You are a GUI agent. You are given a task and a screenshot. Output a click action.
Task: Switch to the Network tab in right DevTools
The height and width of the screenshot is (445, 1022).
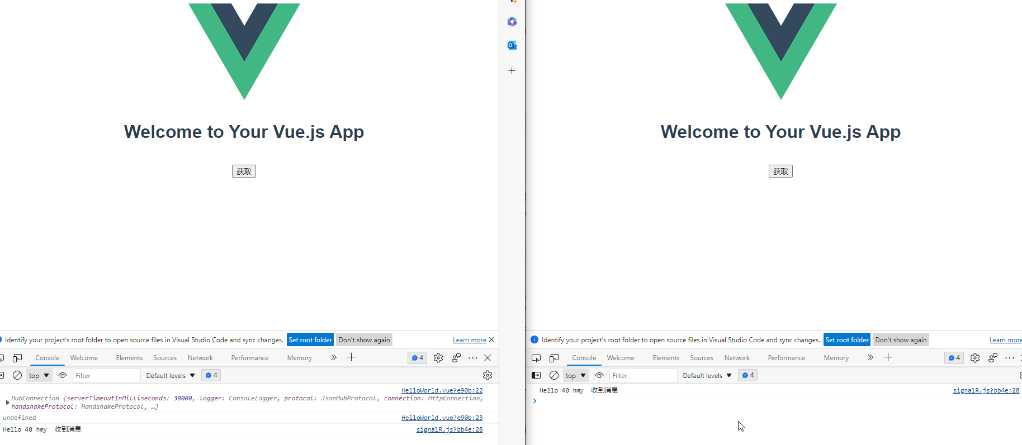click(737, 358)
